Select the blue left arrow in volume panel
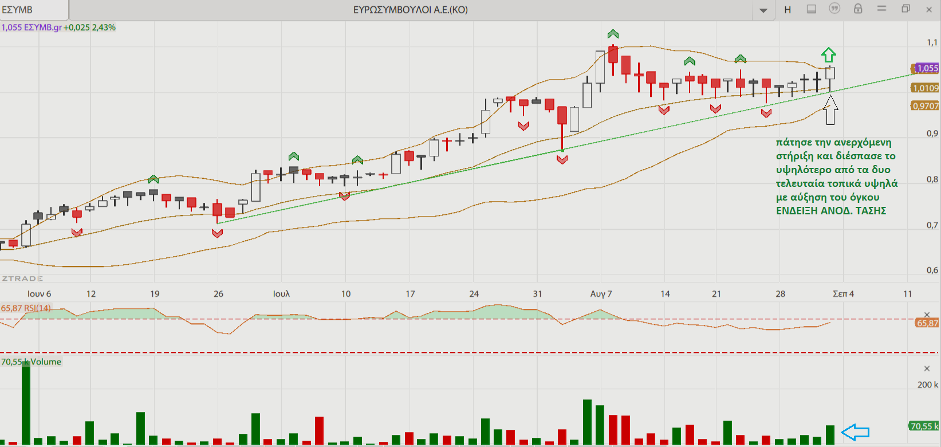Screen dimensions: 941x447 (855, 432)
